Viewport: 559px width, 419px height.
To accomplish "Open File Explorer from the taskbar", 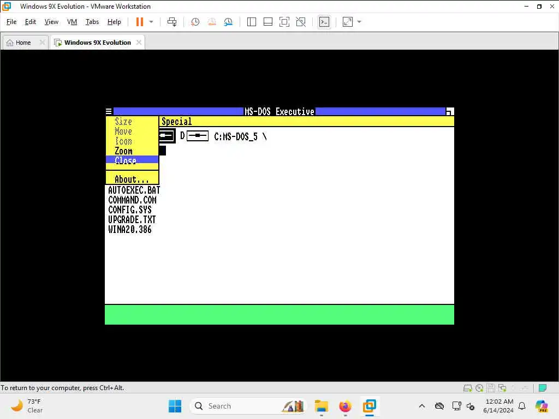I will point(321,406).
